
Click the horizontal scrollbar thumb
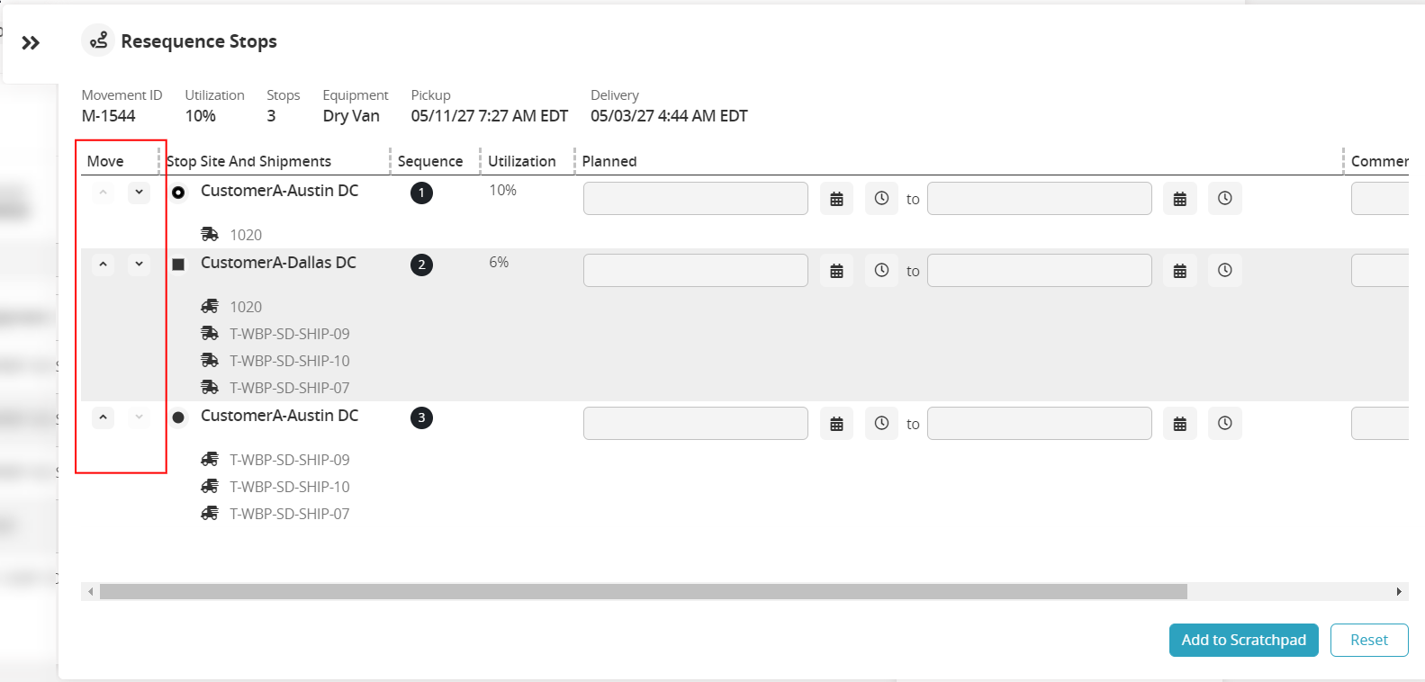point(643,591)
